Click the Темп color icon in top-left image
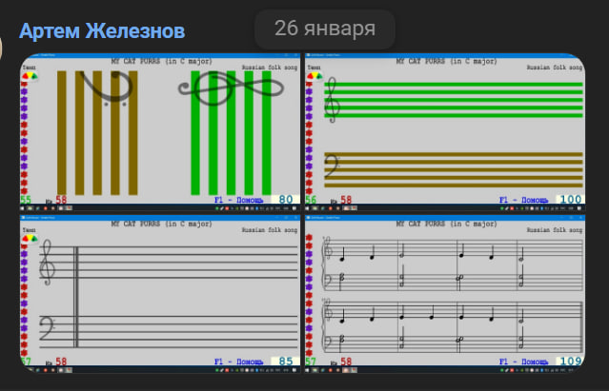The height and width of the screenshot is (391, 609). pyautogui.click(x=30, y=78)
